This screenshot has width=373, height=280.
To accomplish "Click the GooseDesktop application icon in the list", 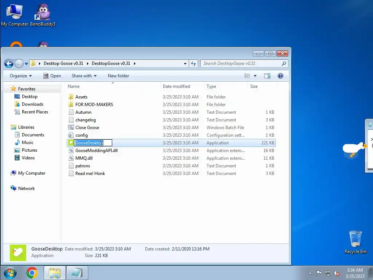I will (71, 143).
